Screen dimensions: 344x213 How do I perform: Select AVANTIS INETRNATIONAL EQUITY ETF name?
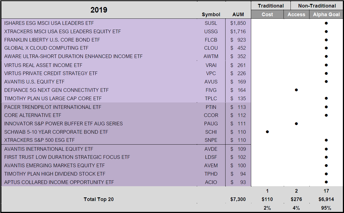pyautogui.click(x=49, y=149)
